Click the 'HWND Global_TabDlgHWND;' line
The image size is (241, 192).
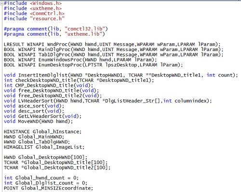[37, 142]
